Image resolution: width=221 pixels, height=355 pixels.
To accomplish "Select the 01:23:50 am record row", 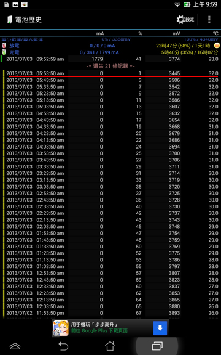I will click(x=110, y=253).
